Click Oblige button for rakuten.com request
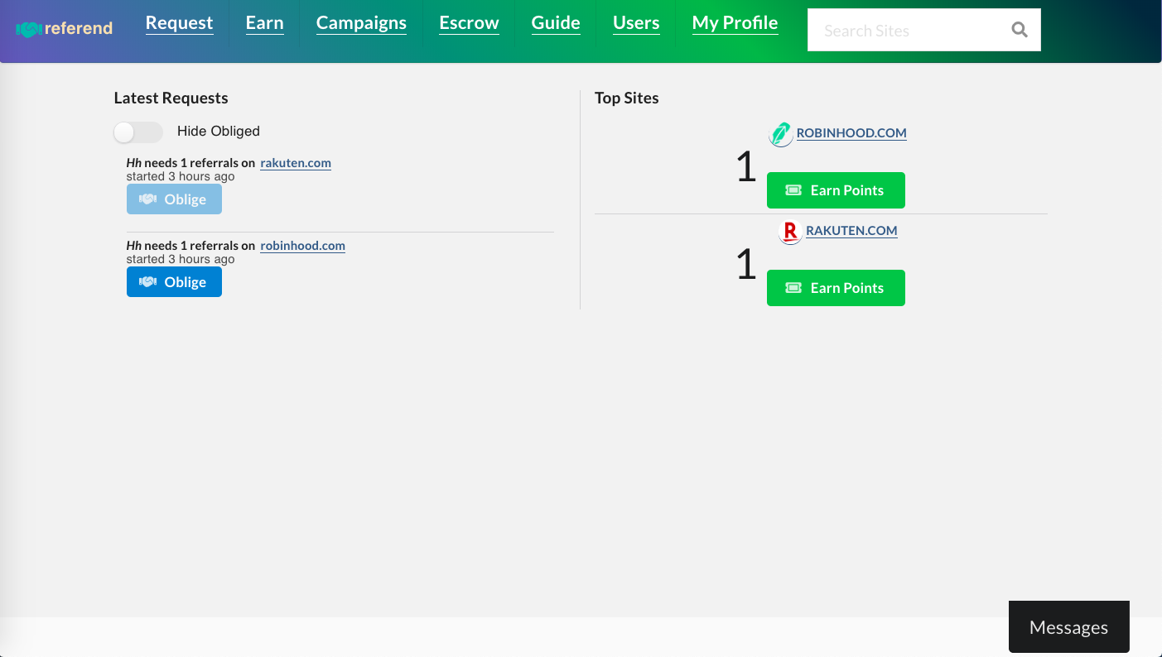The height and width of the screenshot is (657, 1162). (174, 199)
